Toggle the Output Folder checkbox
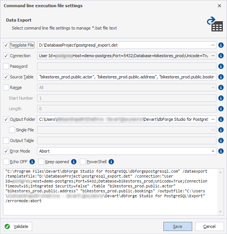The height and width of the screenshot is (234, 227). click(x=6, y=119)
